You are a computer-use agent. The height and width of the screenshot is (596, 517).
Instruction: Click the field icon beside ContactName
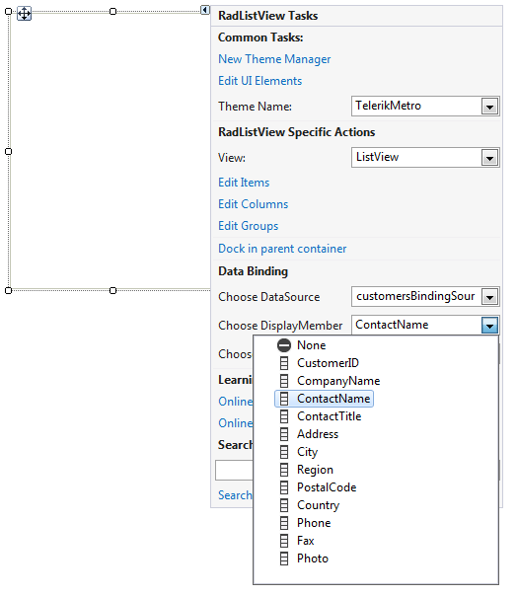pos(284,399)
